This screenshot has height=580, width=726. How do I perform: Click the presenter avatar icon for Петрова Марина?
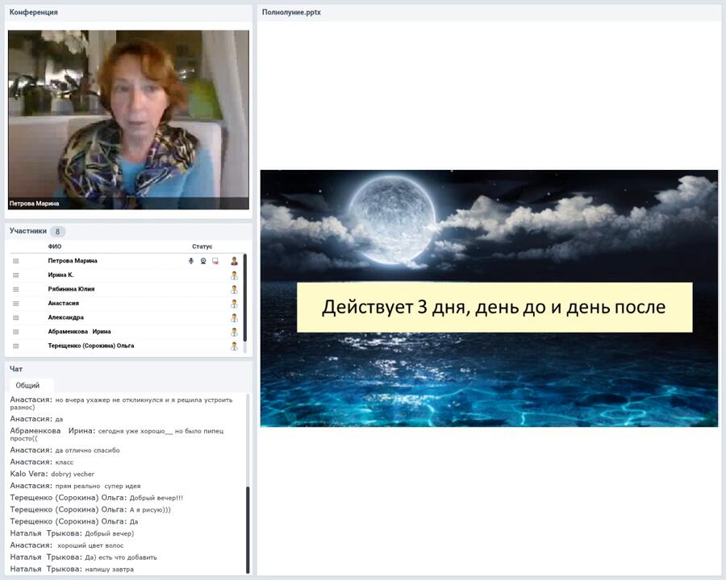[x=234, y=261]
